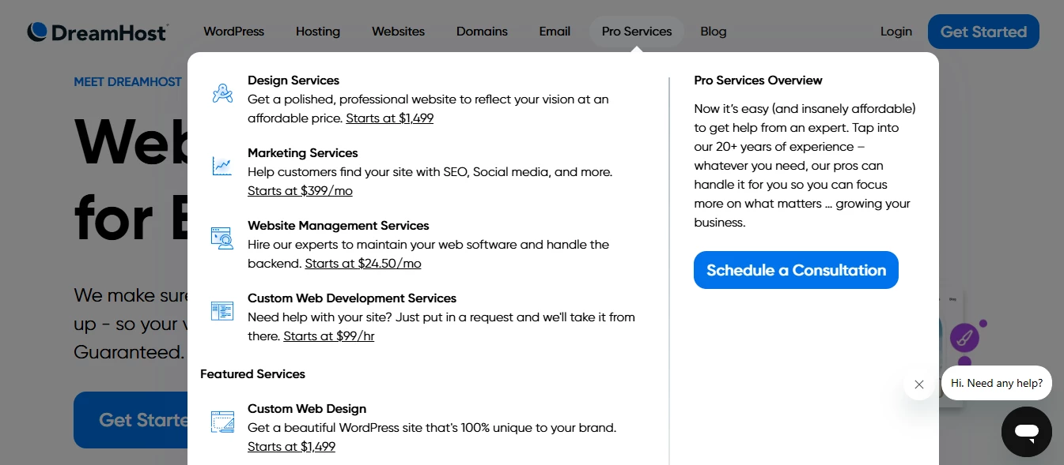Image resolution: width=1064 pixels, height=465 pixels.
Task: Click the purple paintbrush icon
Action: 964,339
